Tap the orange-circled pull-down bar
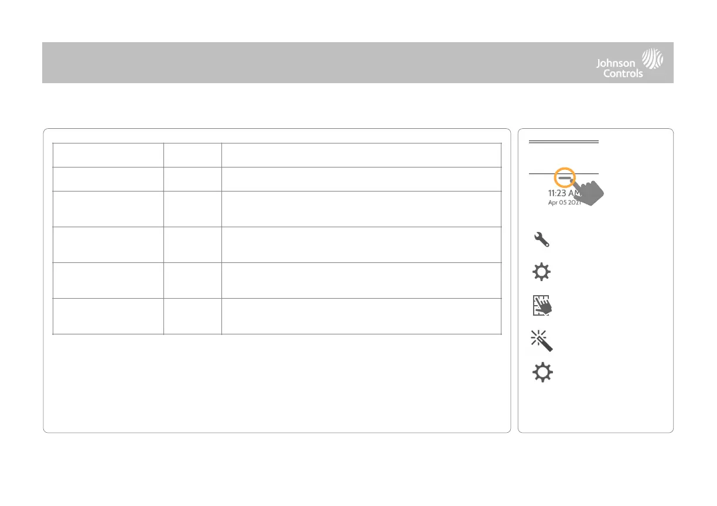717x506 pixels. tap(565, 177)
